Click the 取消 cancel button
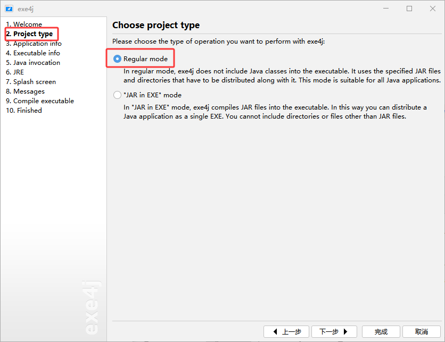Screen dimensions: 445x342 422,331
